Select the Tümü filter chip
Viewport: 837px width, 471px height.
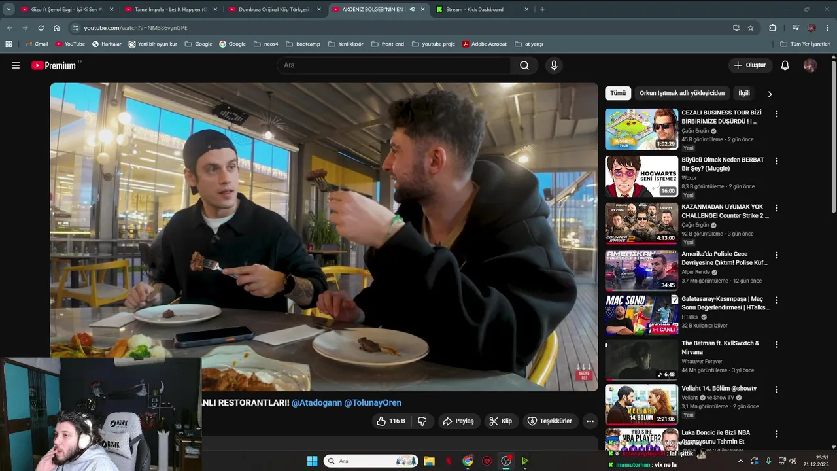(618, 93)
